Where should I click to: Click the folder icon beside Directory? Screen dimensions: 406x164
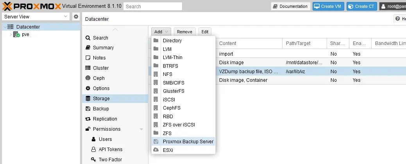click(156, 40)
